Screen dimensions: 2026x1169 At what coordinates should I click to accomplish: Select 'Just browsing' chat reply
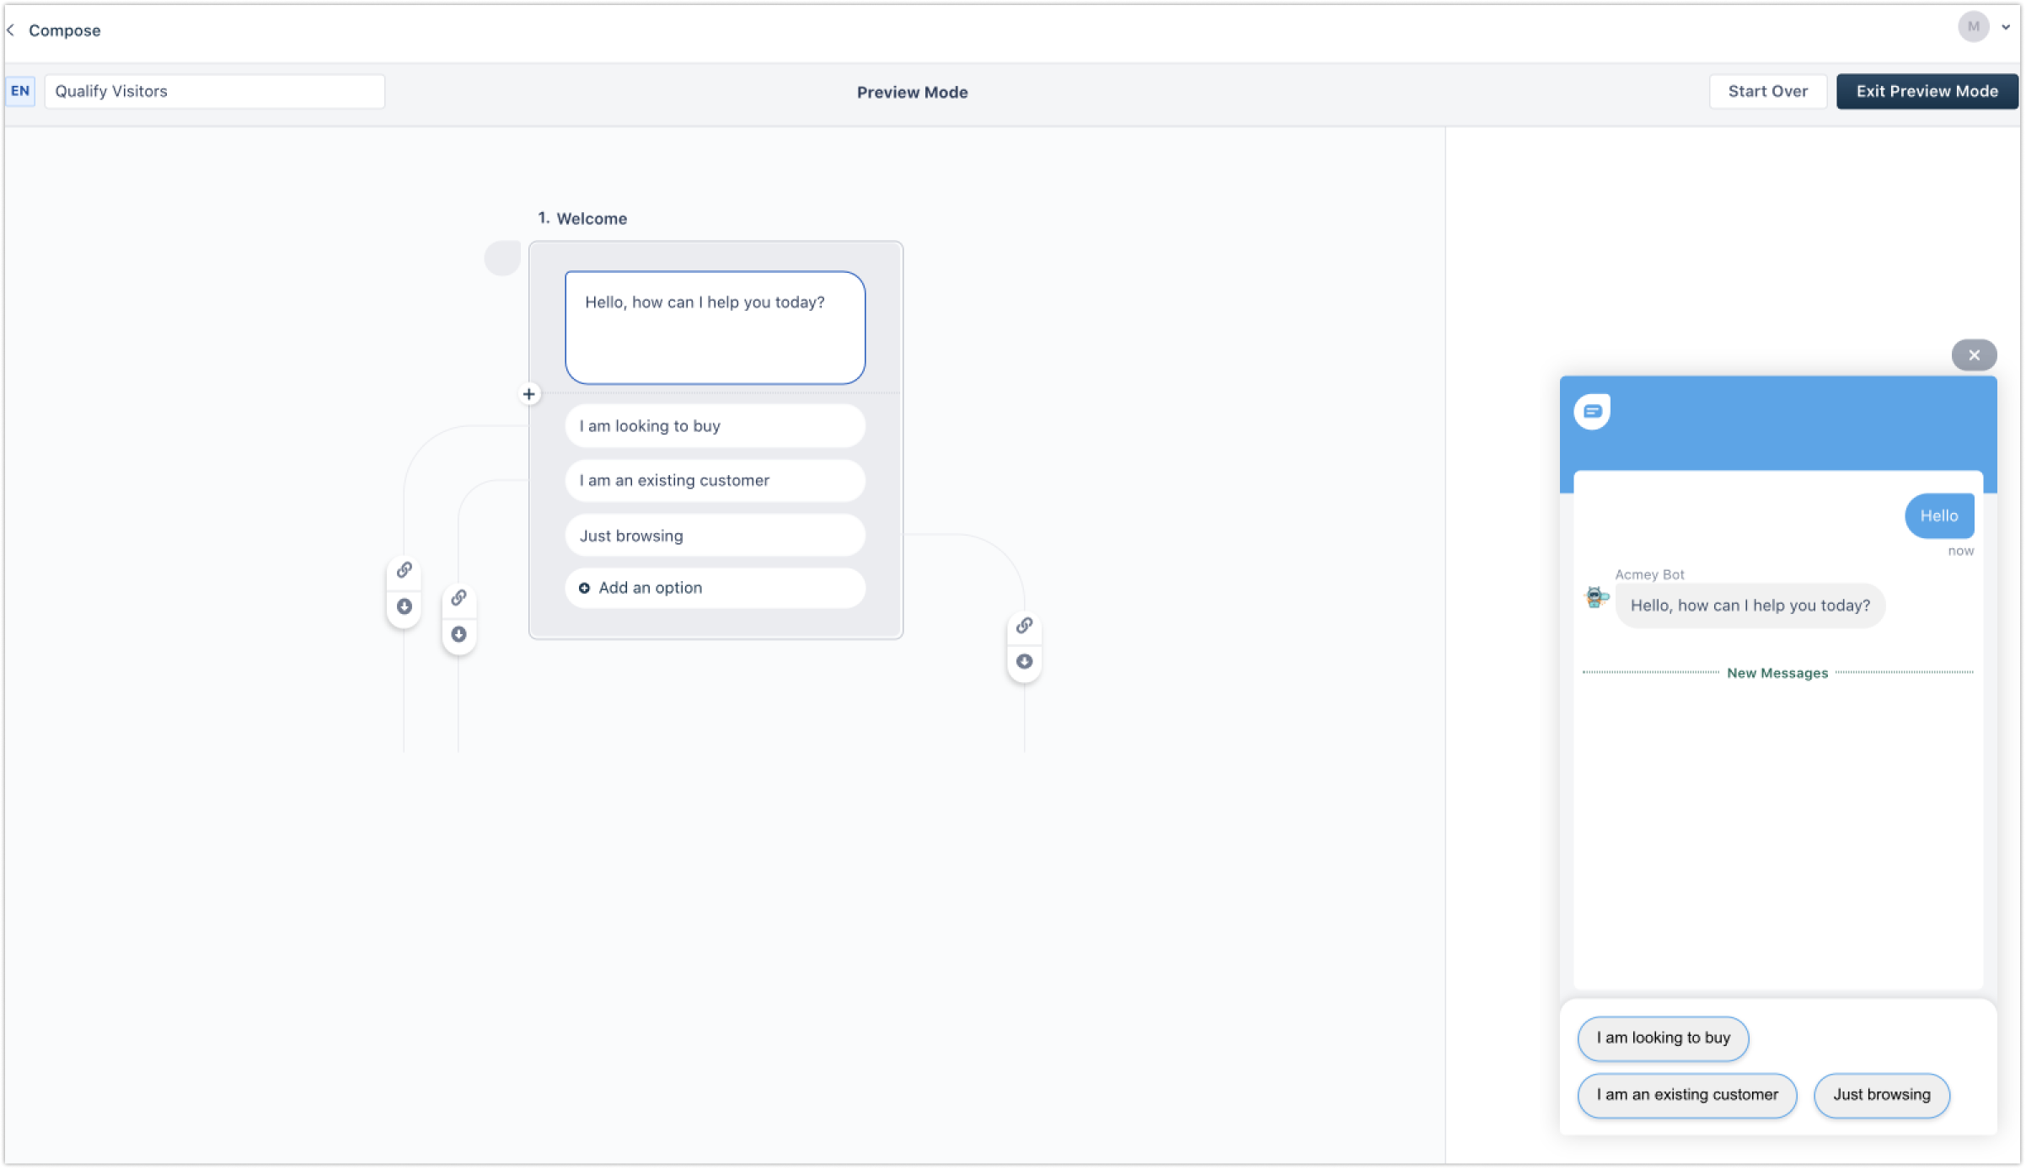1881,1095
